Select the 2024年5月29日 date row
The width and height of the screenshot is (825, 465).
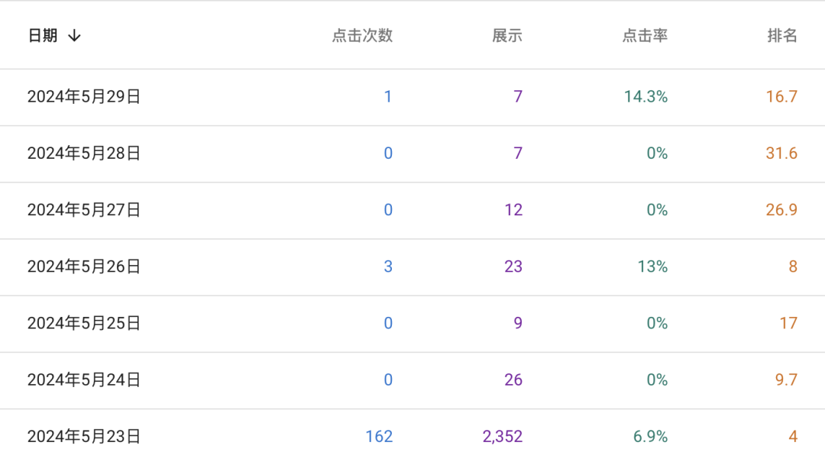[84, 97]
